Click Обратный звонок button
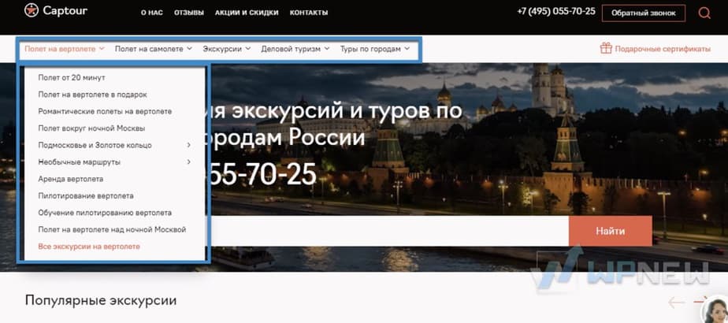The image size is (728, 323). click(x=644, y=13)
